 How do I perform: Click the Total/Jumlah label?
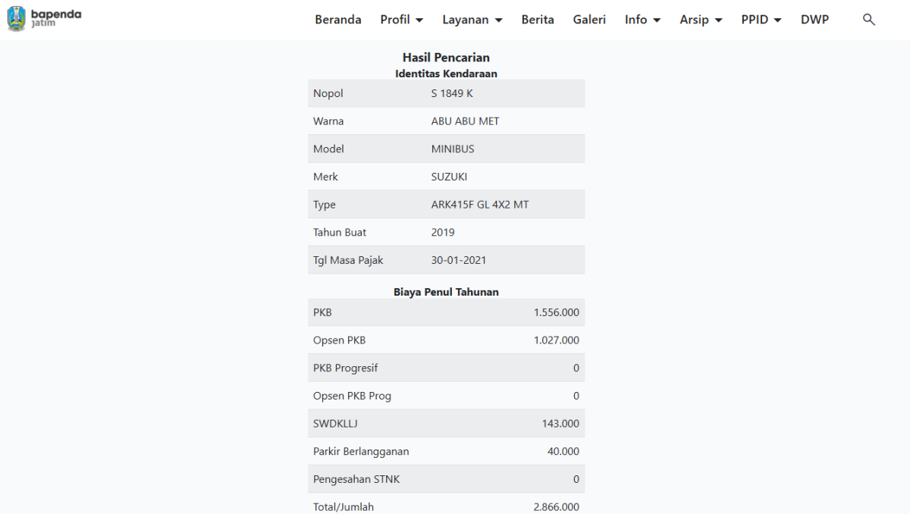[x=344, y=507]
